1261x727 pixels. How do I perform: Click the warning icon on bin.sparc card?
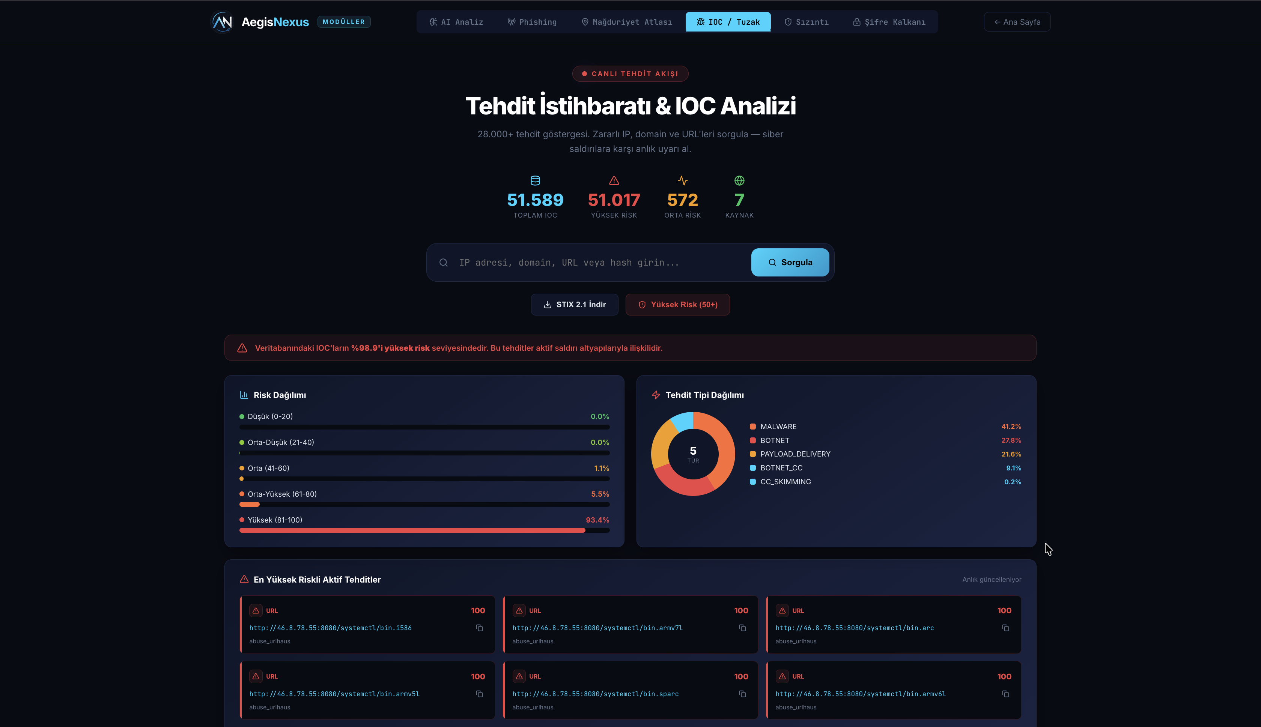click(x=519, y=676)
